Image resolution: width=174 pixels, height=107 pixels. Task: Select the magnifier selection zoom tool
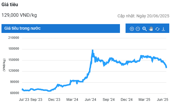144,29
